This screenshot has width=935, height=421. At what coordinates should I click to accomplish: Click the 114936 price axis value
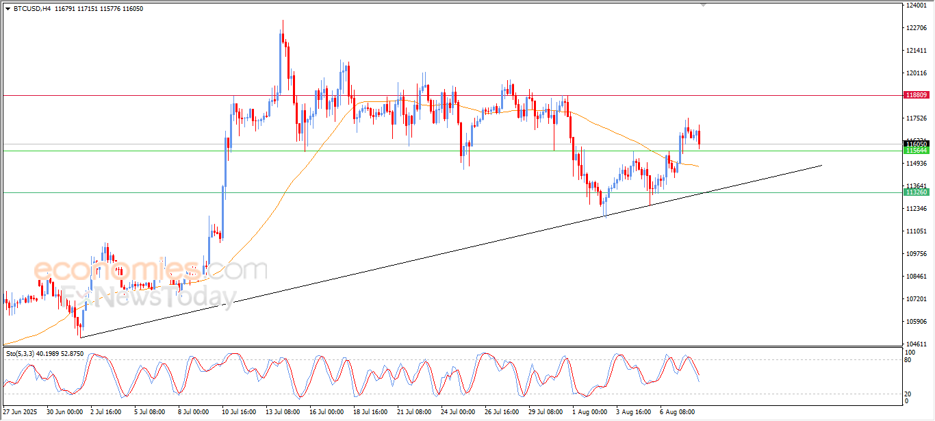pos(916,164)
